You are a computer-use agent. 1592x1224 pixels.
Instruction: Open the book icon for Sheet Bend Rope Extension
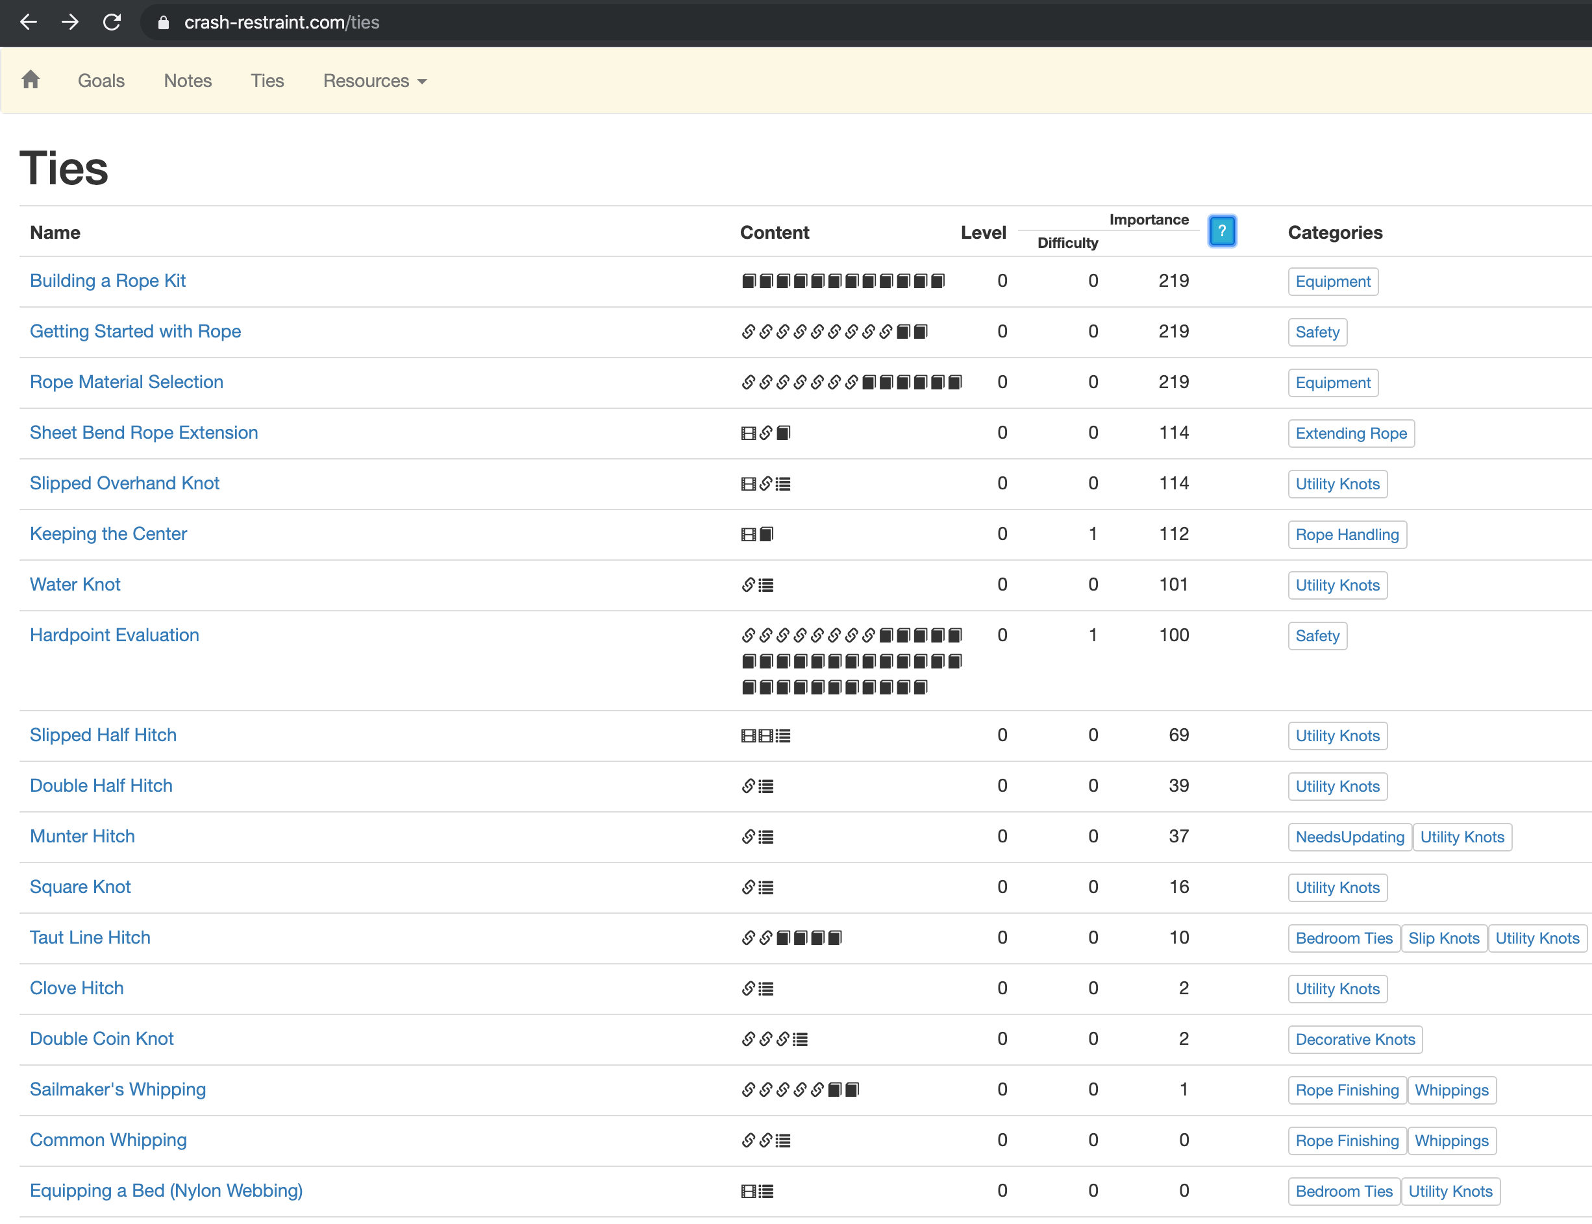tap(783, 434)
